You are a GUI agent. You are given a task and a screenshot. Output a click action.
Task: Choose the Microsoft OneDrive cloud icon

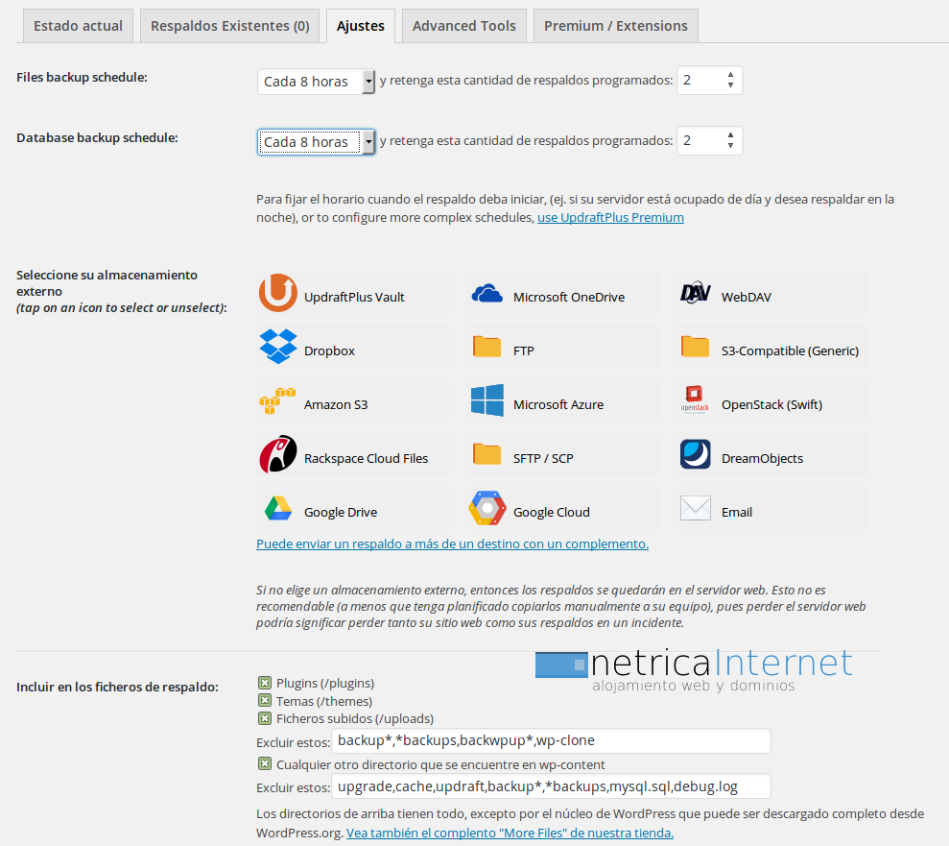(487, 294)
